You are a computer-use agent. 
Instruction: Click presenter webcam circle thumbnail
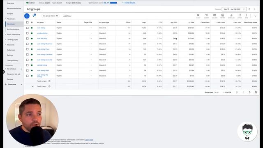(32, 120)
